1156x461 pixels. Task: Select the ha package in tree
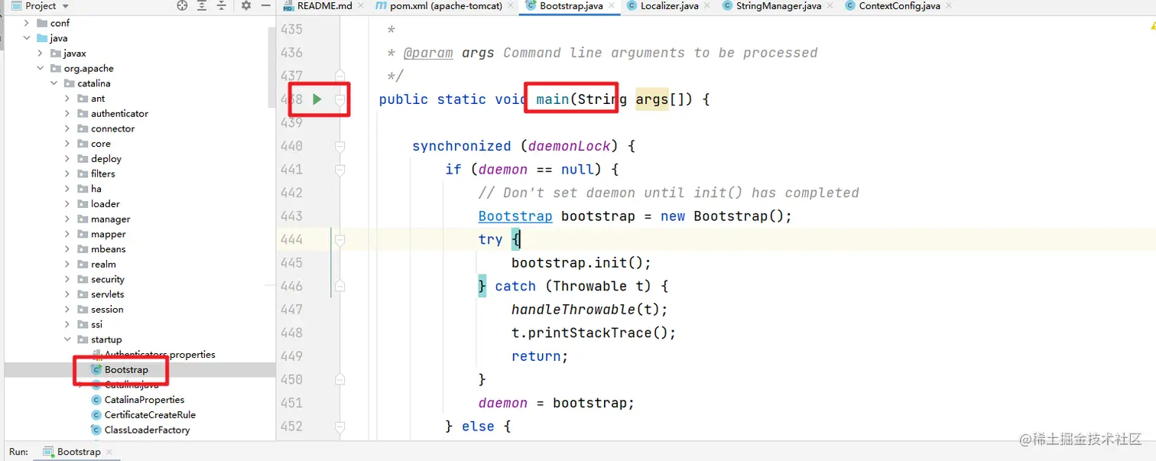point(96,189)
